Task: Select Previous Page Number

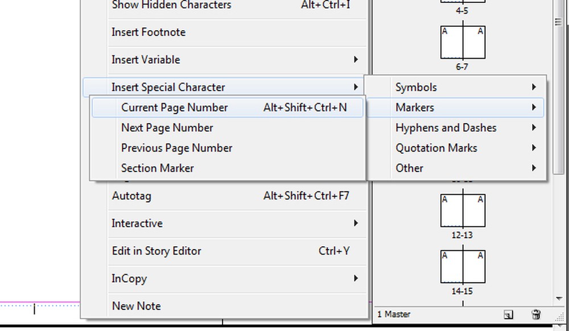Action: pyautogui.click(x=176, y=148)
